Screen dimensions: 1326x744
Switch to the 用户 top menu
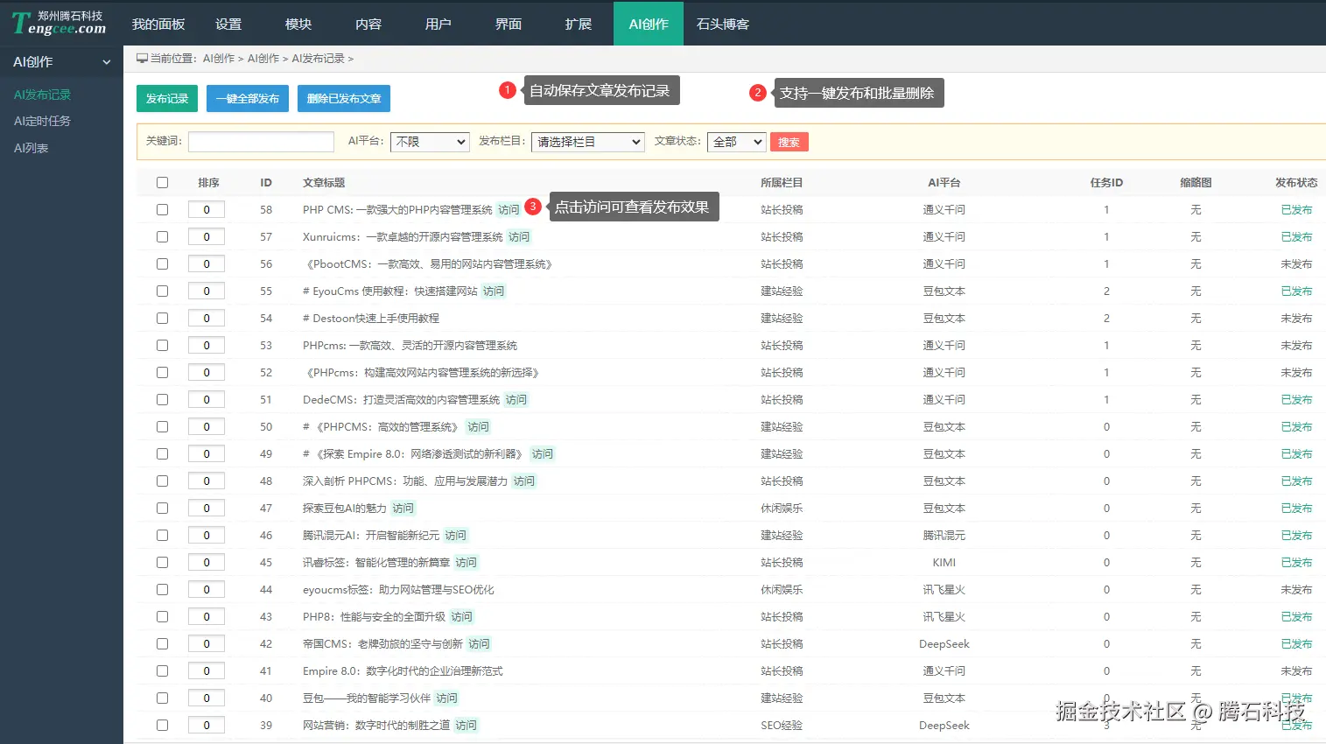click(x=438, y=25)
